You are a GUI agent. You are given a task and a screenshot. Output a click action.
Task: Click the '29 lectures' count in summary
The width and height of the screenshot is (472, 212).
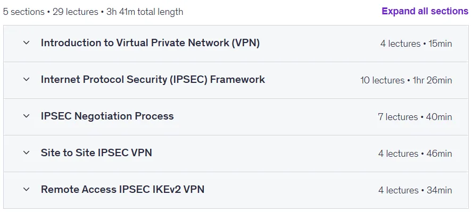(75, 12)
